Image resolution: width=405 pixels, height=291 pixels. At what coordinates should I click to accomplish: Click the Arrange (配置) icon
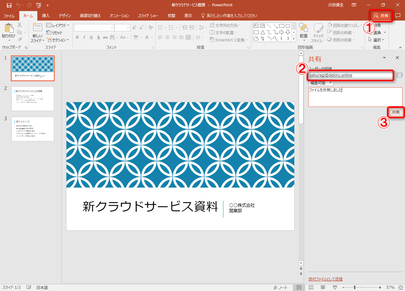click(x=304, y=29)
